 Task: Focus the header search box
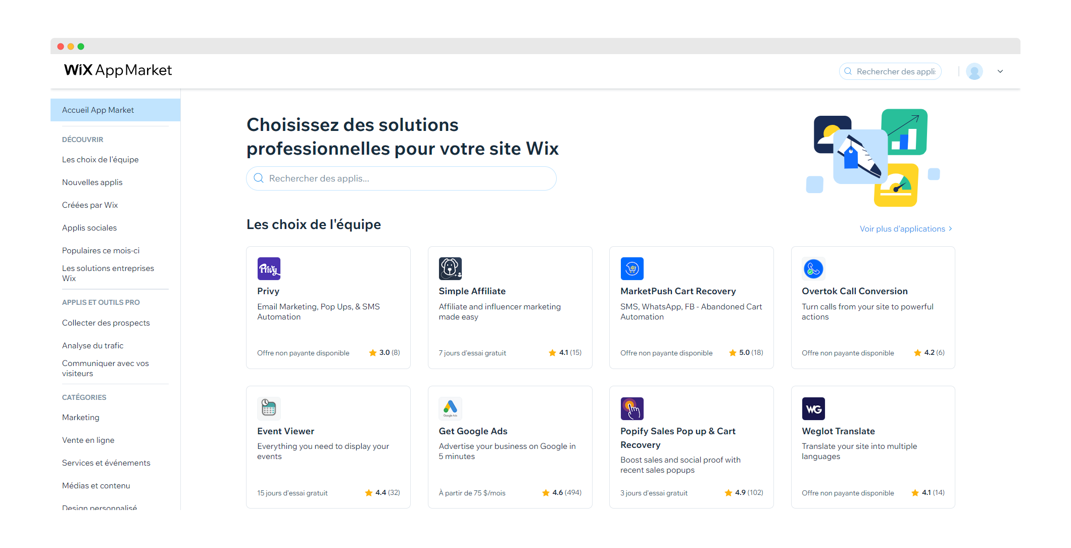click(895, 72)
